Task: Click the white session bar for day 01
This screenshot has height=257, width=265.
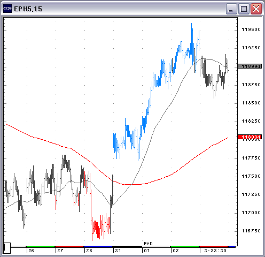Action: [x=156, y=247]
